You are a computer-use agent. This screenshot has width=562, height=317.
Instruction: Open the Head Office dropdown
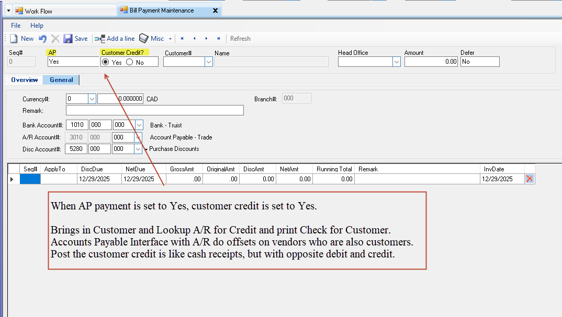tap(396, 62)
